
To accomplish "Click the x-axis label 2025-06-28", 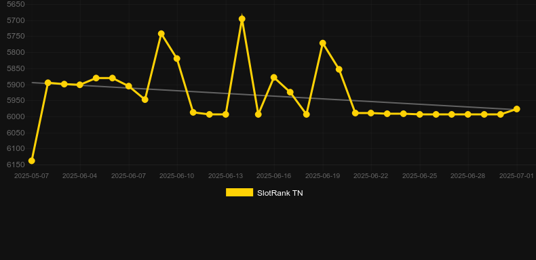I will click(468, 176).
